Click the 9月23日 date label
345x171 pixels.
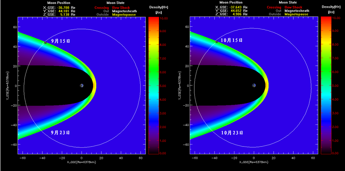click(x=60, y=133)
